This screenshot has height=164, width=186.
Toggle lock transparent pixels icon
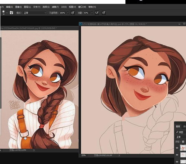pos(183,142)
